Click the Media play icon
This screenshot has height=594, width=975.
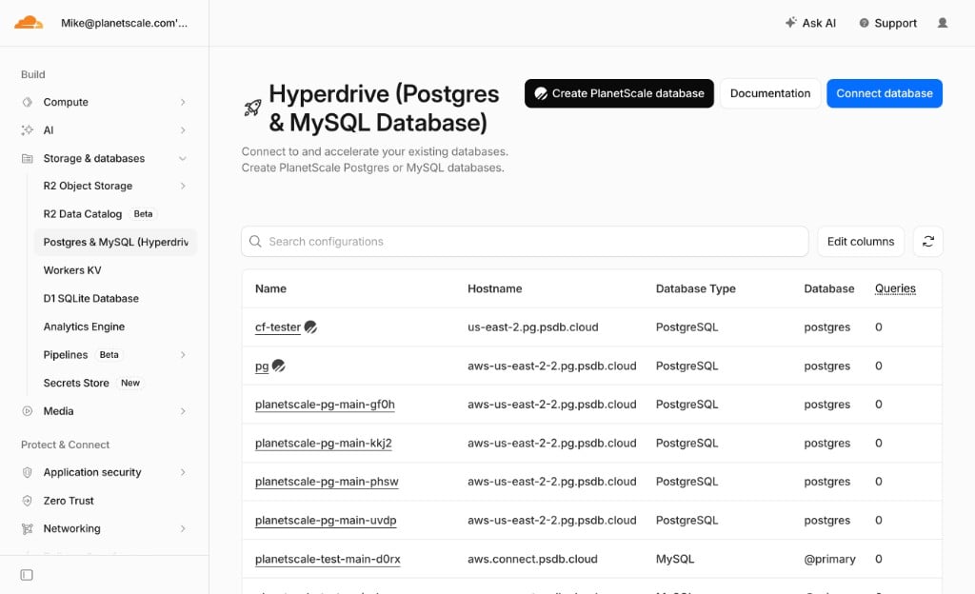tap(27, 410)
